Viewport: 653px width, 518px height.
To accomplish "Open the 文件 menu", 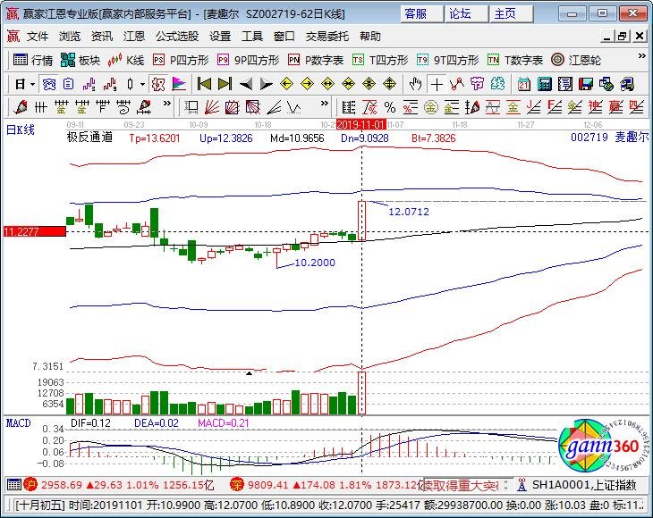I will (38, 37).
